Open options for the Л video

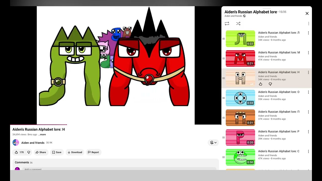pyautogui.click(x=308, y=33)
